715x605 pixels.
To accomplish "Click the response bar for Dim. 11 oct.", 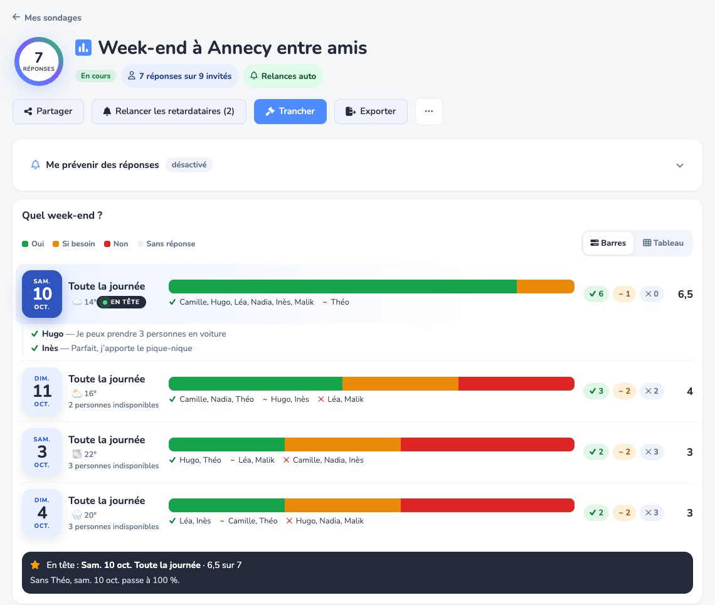I will (x=371, y=384).
